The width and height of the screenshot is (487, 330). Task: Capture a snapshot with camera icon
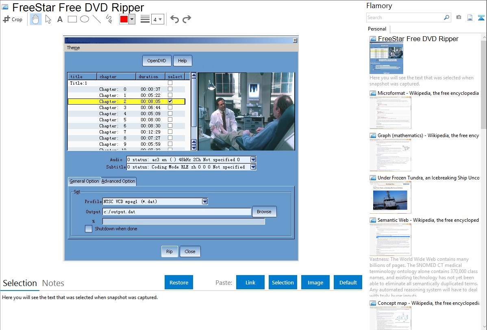[x=459, y=17]
